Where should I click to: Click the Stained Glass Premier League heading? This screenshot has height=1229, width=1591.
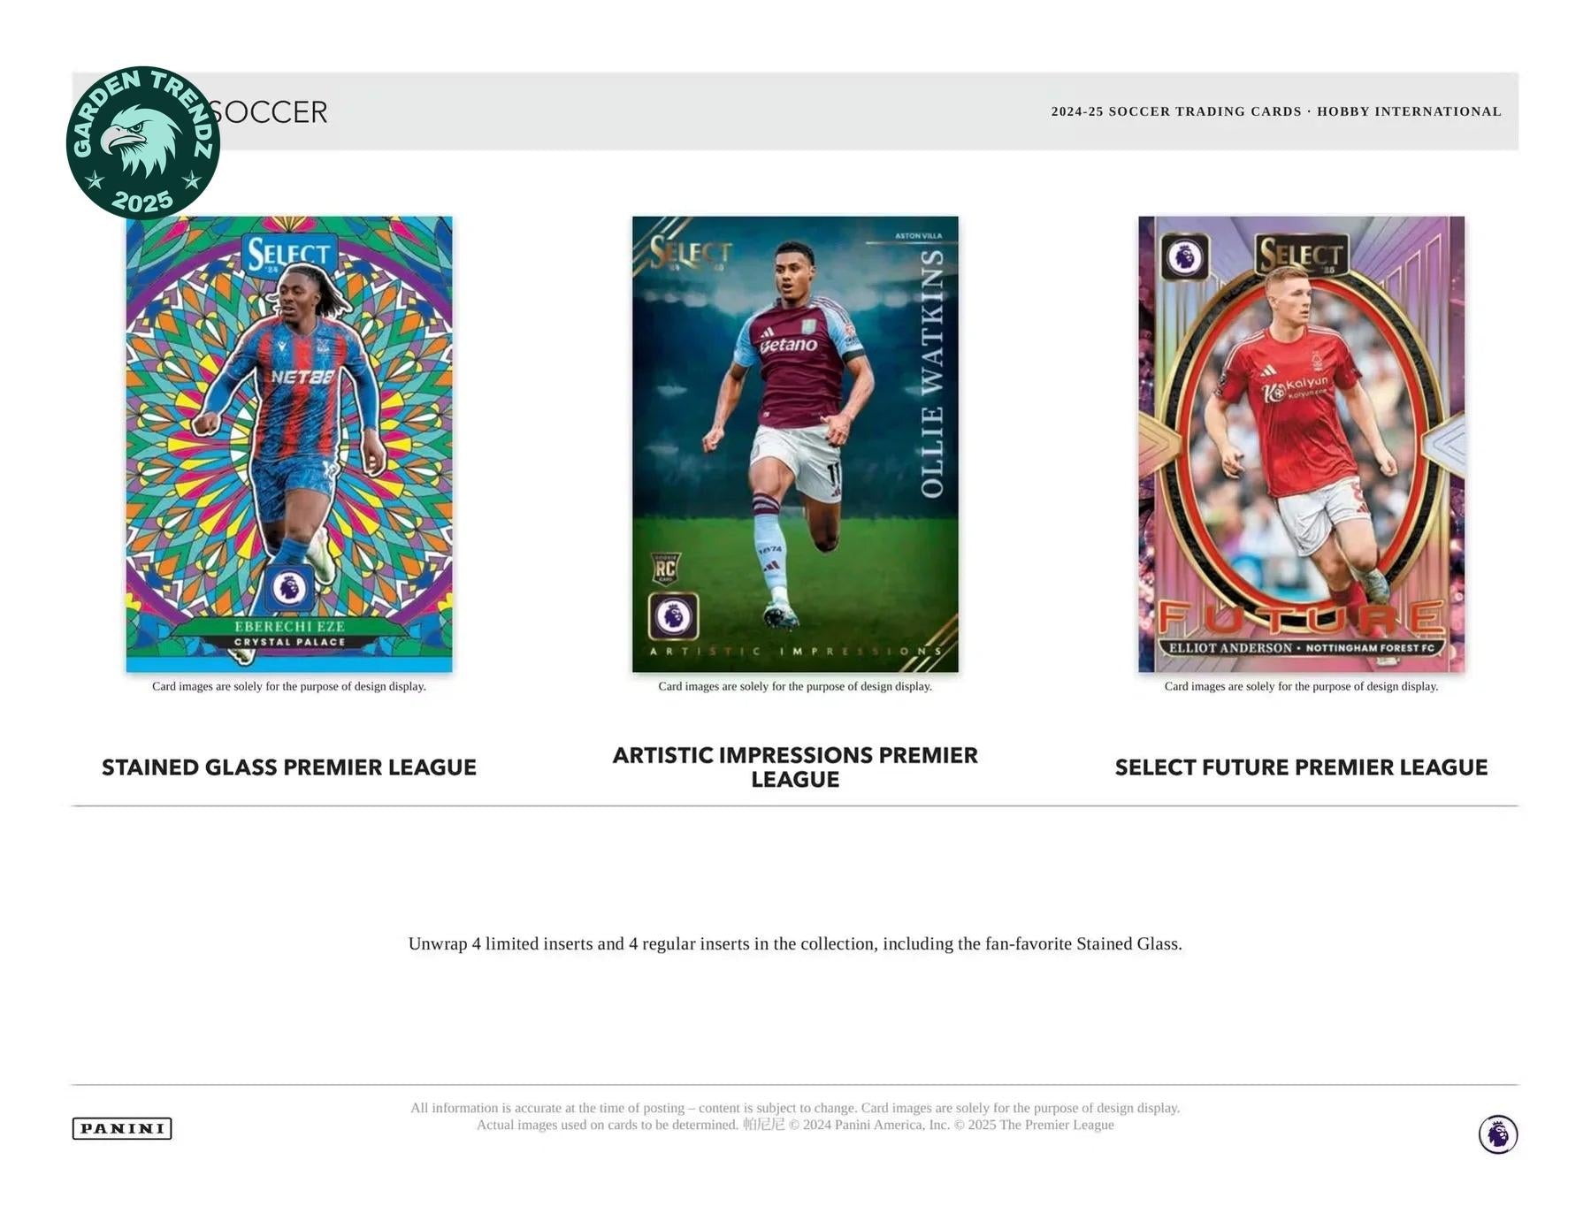point(289,767)
